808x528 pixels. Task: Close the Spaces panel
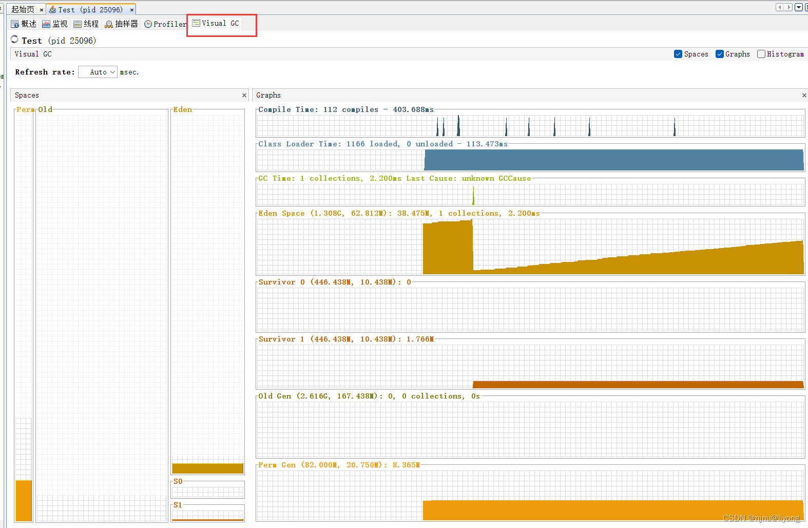244,95
